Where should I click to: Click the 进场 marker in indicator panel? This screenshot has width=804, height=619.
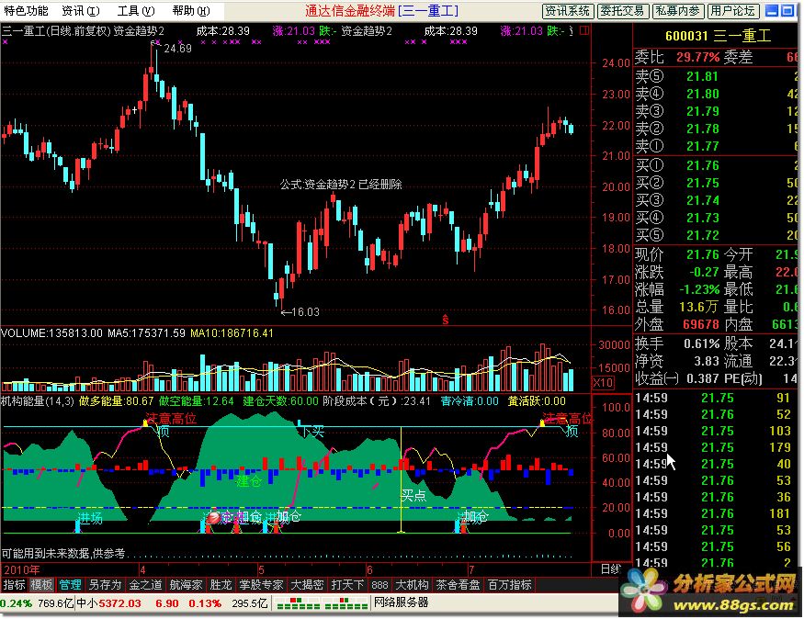tap(90, 518)
